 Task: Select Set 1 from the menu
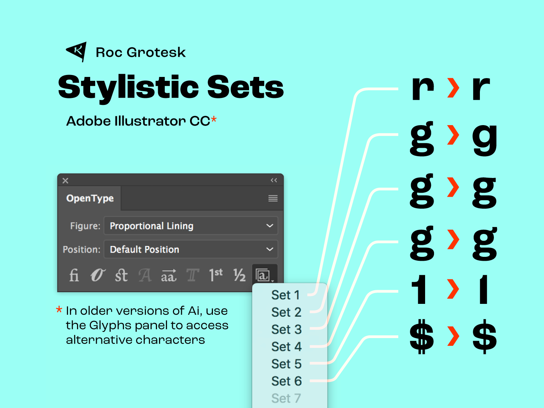[286, 295]
